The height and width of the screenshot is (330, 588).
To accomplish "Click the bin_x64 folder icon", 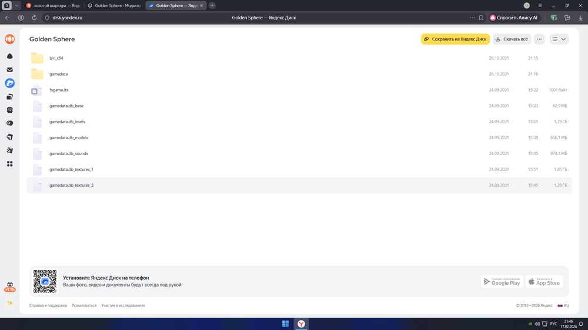I will (x=37, y=58).
